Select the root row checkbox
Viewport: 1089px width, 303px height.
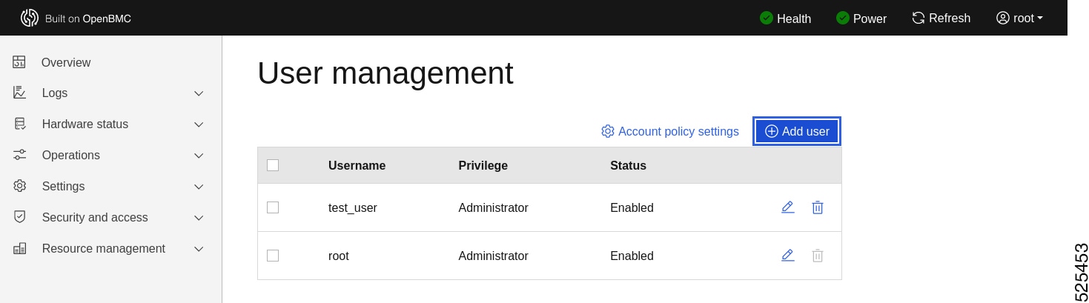pyautogui.click(x=273, y=256)
